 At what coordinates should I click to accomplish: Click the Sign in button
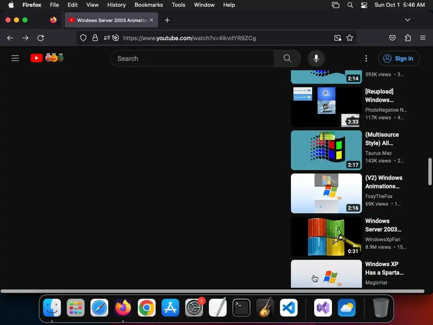pyautogui.click(x=399, y=58)
